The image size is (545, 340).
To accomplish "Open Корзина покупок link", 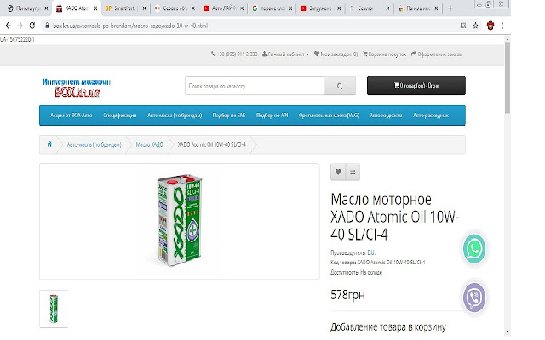I will 384,54.
